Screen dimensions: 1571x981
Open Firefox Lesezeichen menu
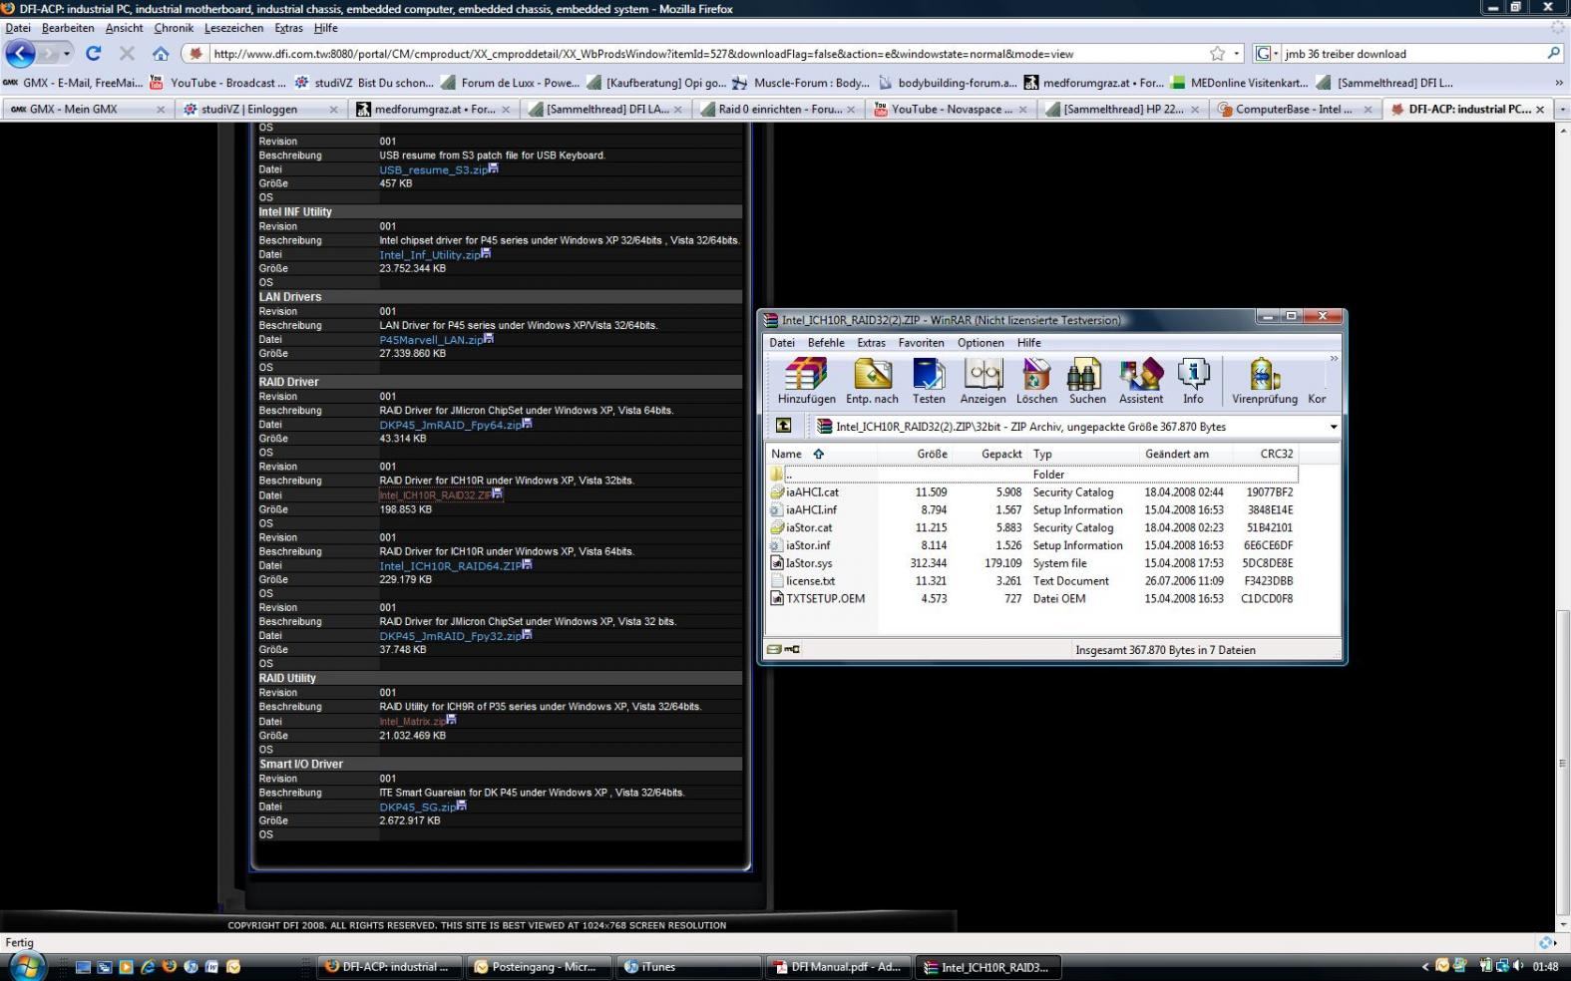click(233, 28)
